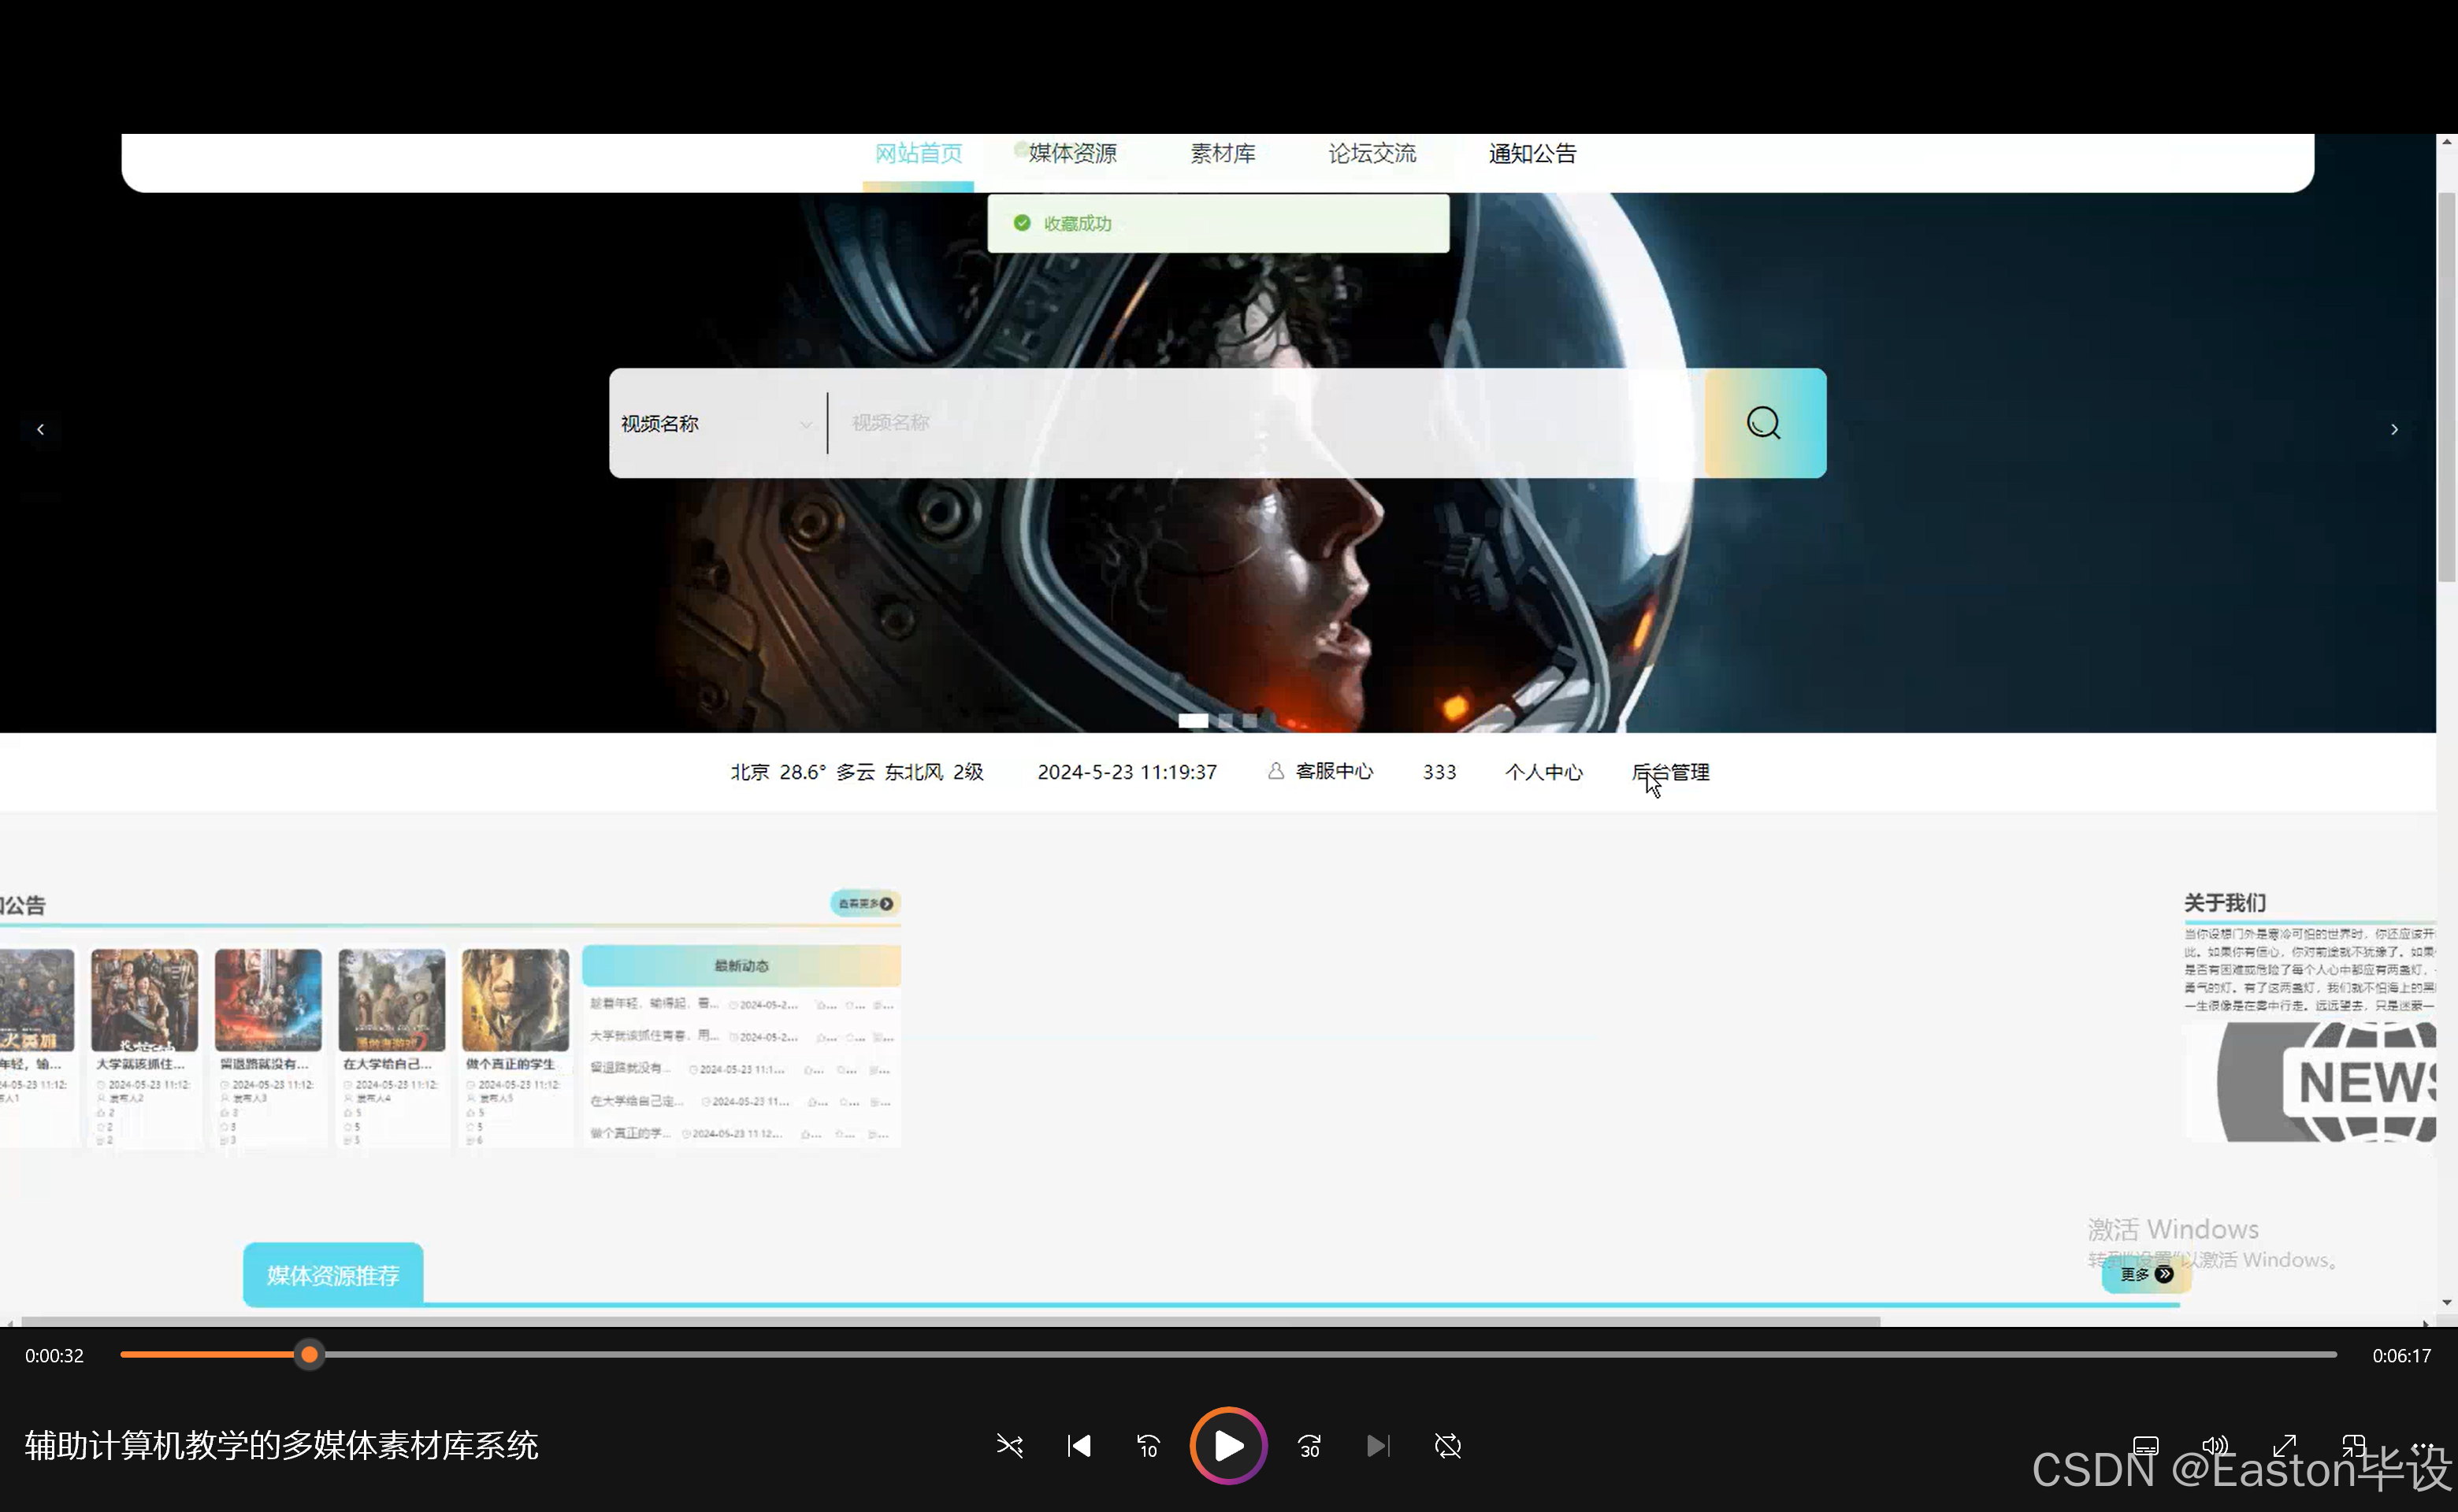
Task: Click the 后台管理 link
Action: click(x=1669, y=772)
